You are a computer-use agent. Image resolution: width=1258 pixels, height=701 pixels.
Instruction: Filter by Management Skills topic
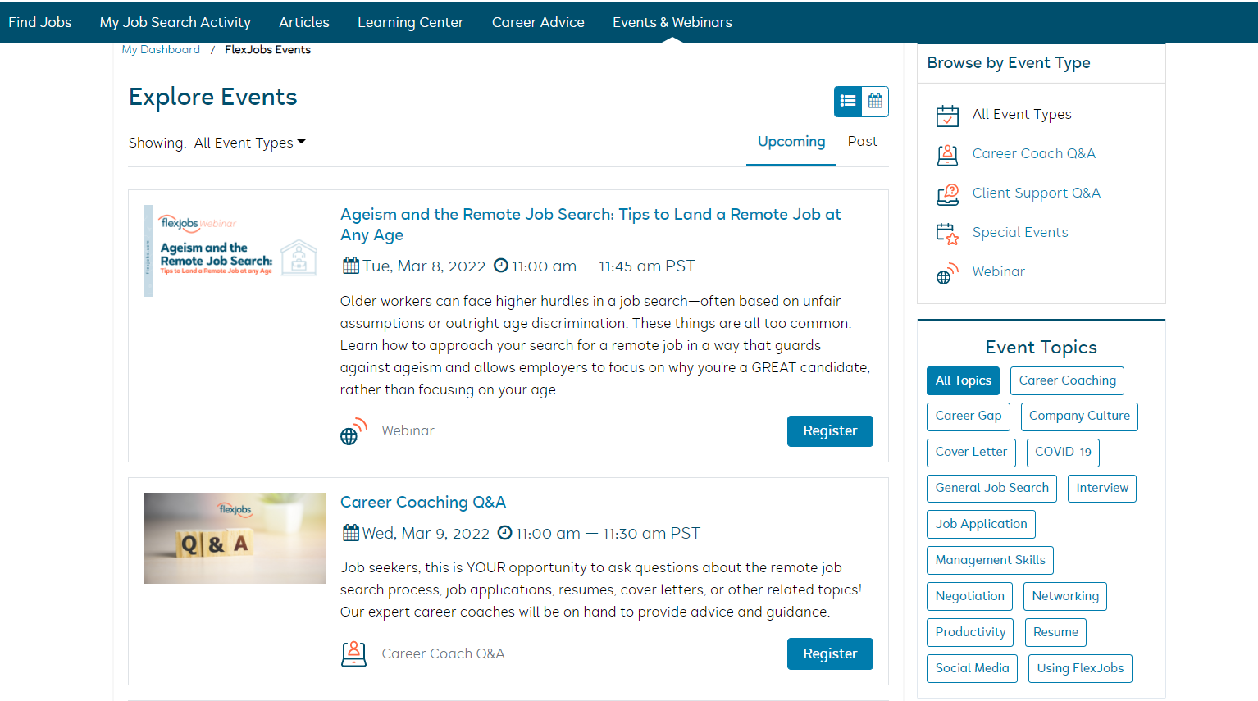click(991, 561)
